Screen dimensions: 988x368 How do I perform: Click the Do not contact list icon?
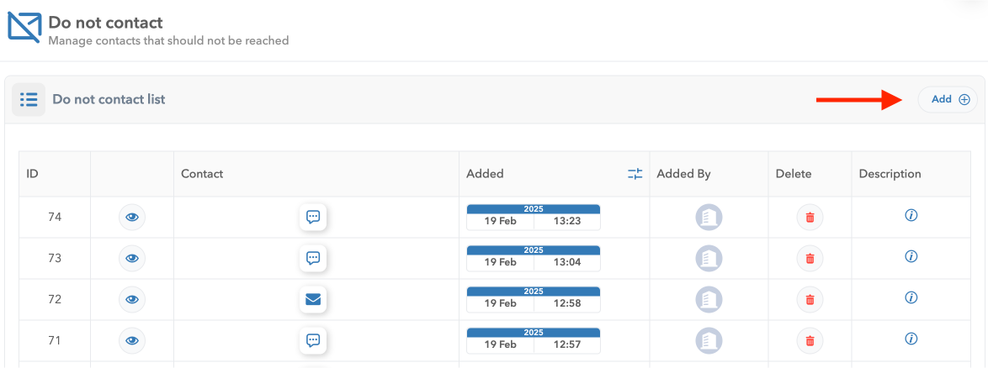pos(29,99)
